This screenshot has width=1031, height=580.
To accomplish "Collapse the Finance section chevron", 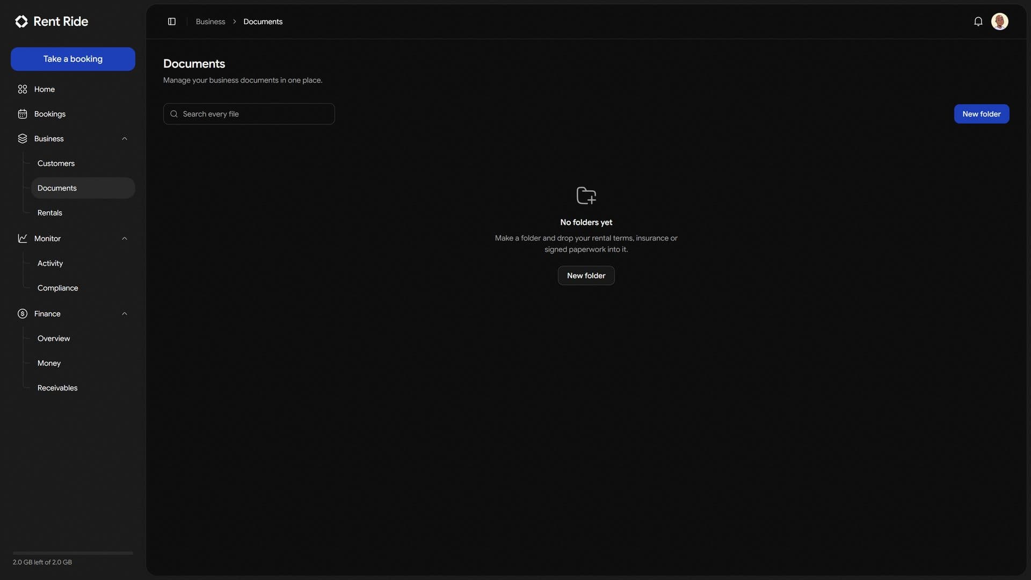I will pyautogui.click(x=125, y=314).
